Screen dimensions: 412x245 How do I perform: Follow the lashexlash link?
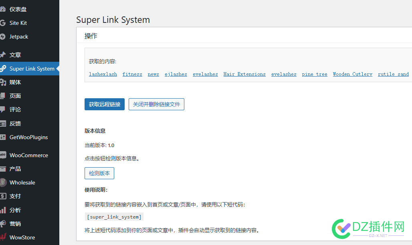tap(103, 74)
